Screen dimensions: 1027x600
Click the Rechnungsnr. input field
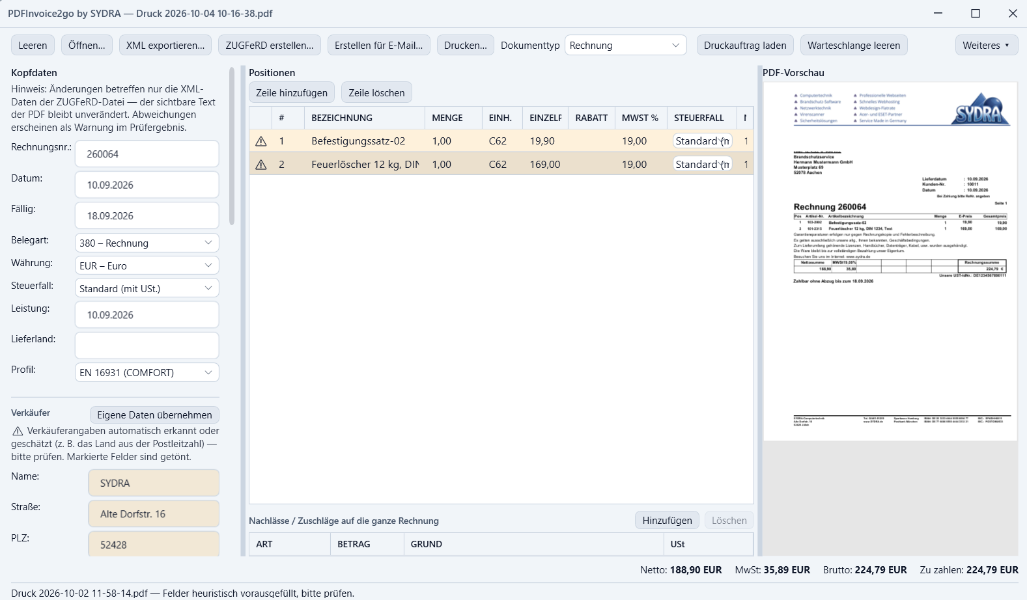[x=147, y=154]
